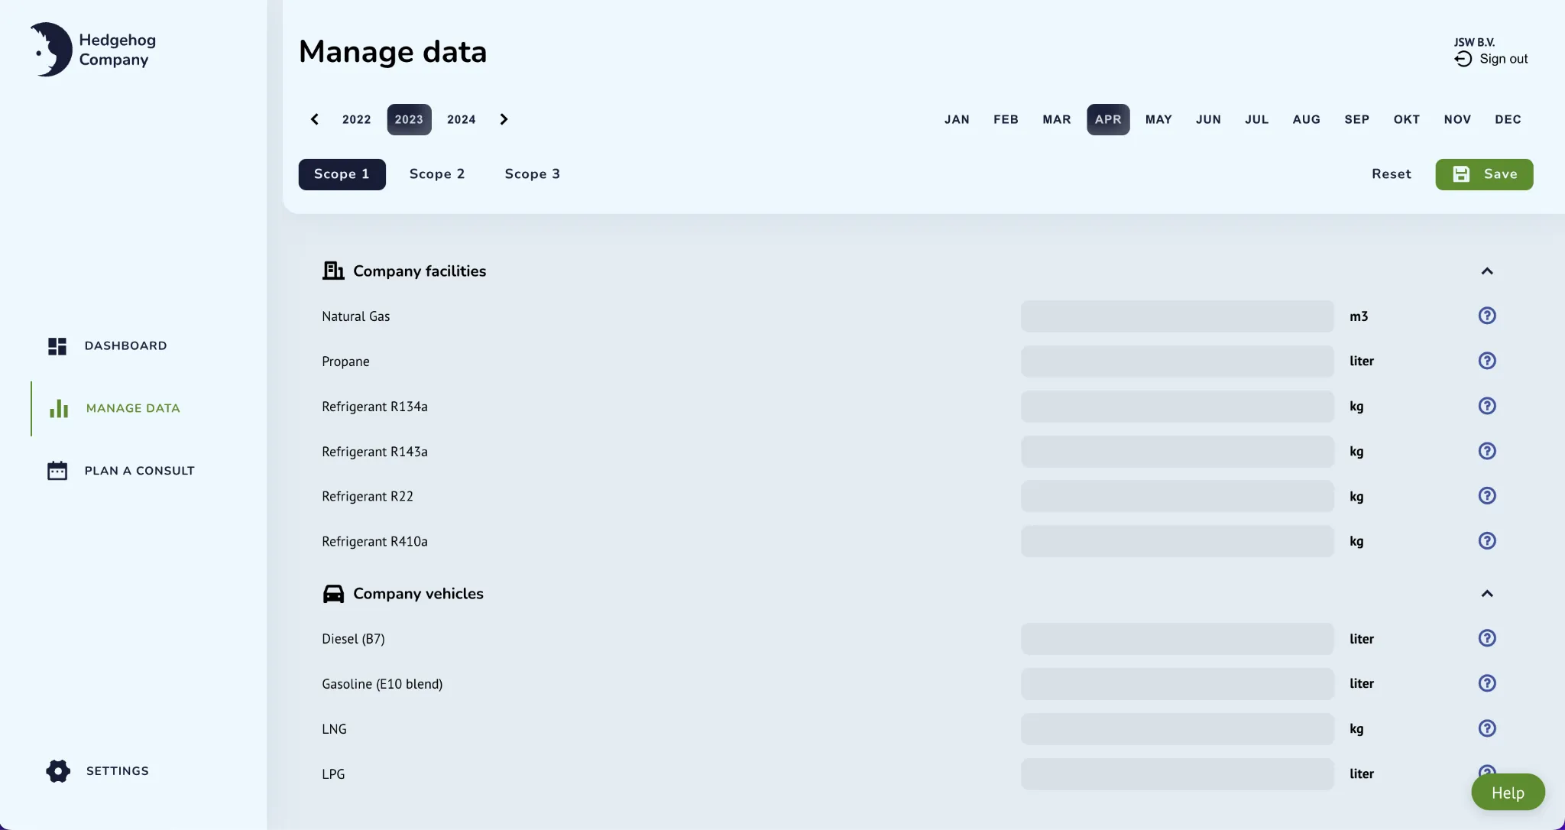Open the Dashboard from the sidebar icon
The height and width of the screenshot is (830, 1565).
[57, 346]
